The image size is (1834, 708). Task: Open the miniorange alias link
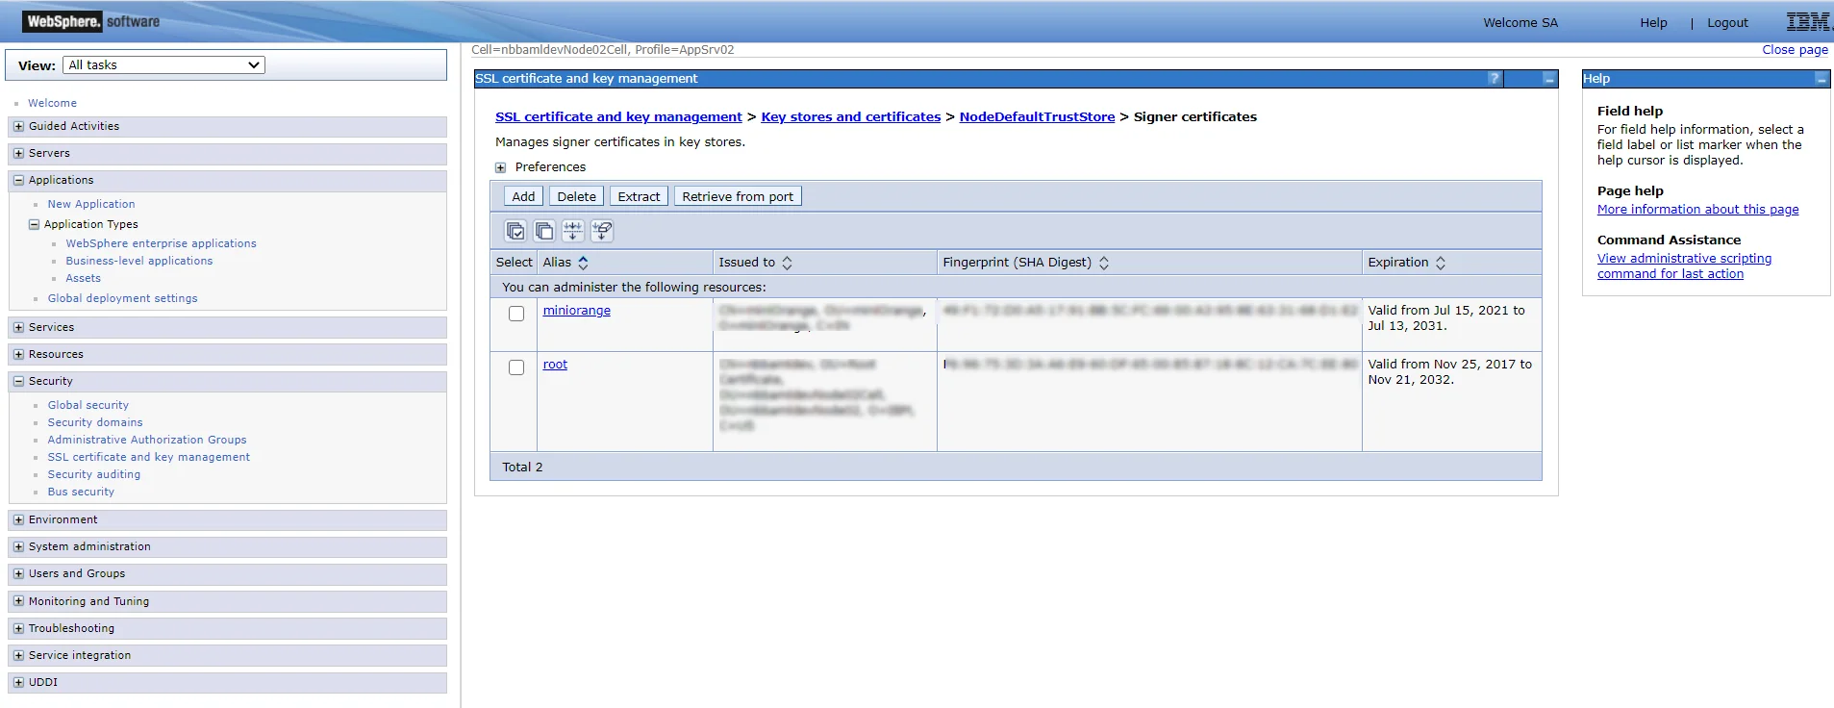(x=576, y=311)
